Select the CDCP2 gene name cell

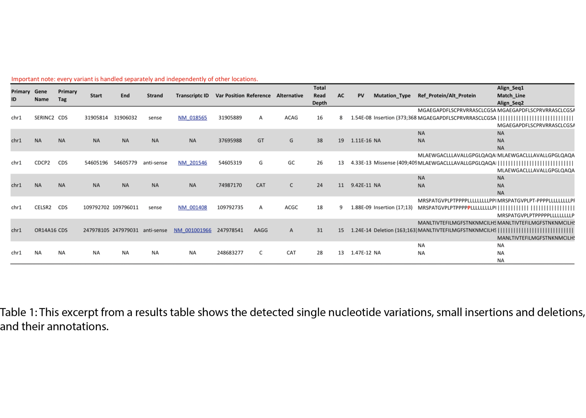pyautogui.click(x=42, y=163)
